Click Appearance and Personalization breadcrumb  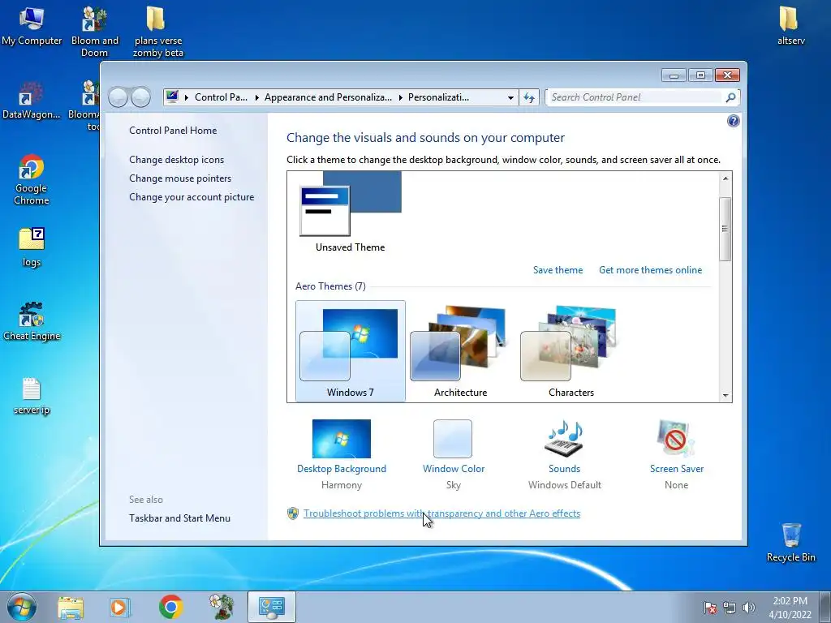pos(328,97)
